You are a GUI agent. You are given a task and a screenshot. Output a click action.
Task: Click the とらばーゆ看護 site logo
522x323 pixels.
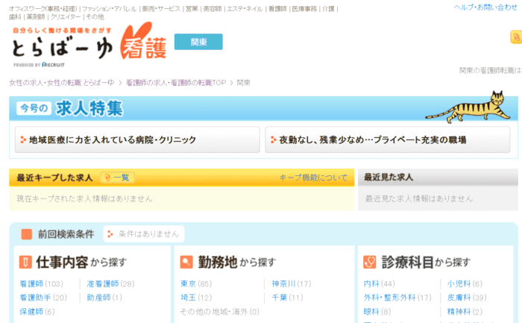tap(89, 45)
